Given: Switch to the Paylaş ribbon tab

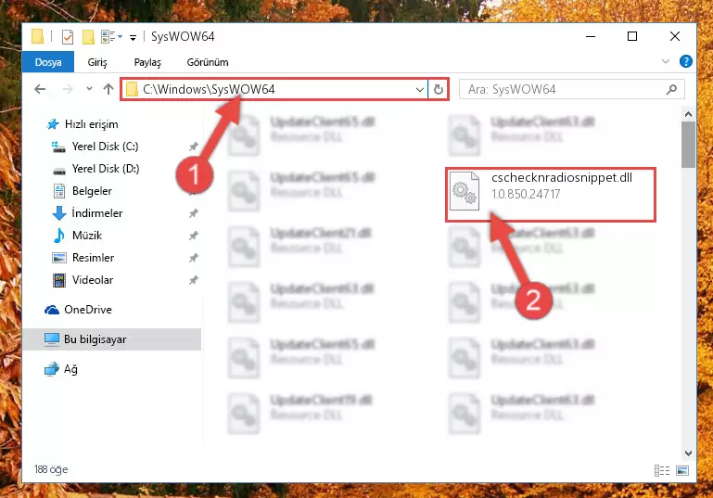Looking at the screenshot, I should coord(147,62).
